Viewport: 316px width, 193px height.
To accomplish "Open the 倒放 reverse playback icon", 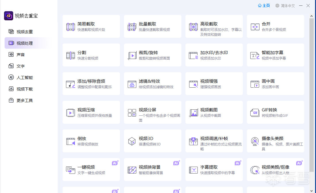I will point(71,141).
